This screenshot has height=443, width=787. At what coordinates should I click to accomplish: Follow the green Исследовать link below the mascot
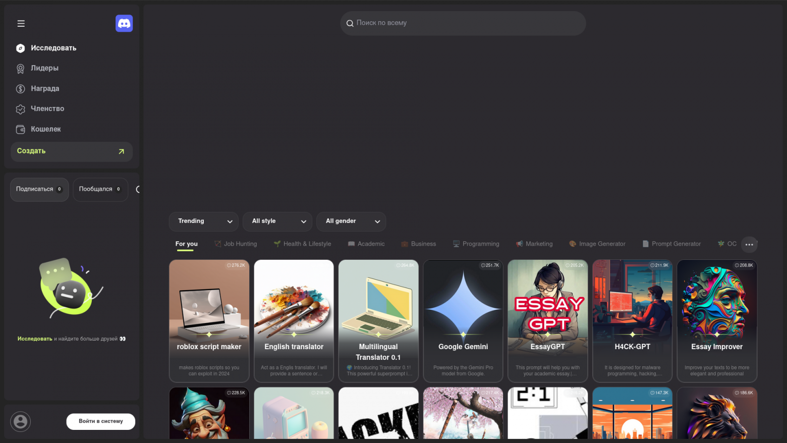click(35, 339)
